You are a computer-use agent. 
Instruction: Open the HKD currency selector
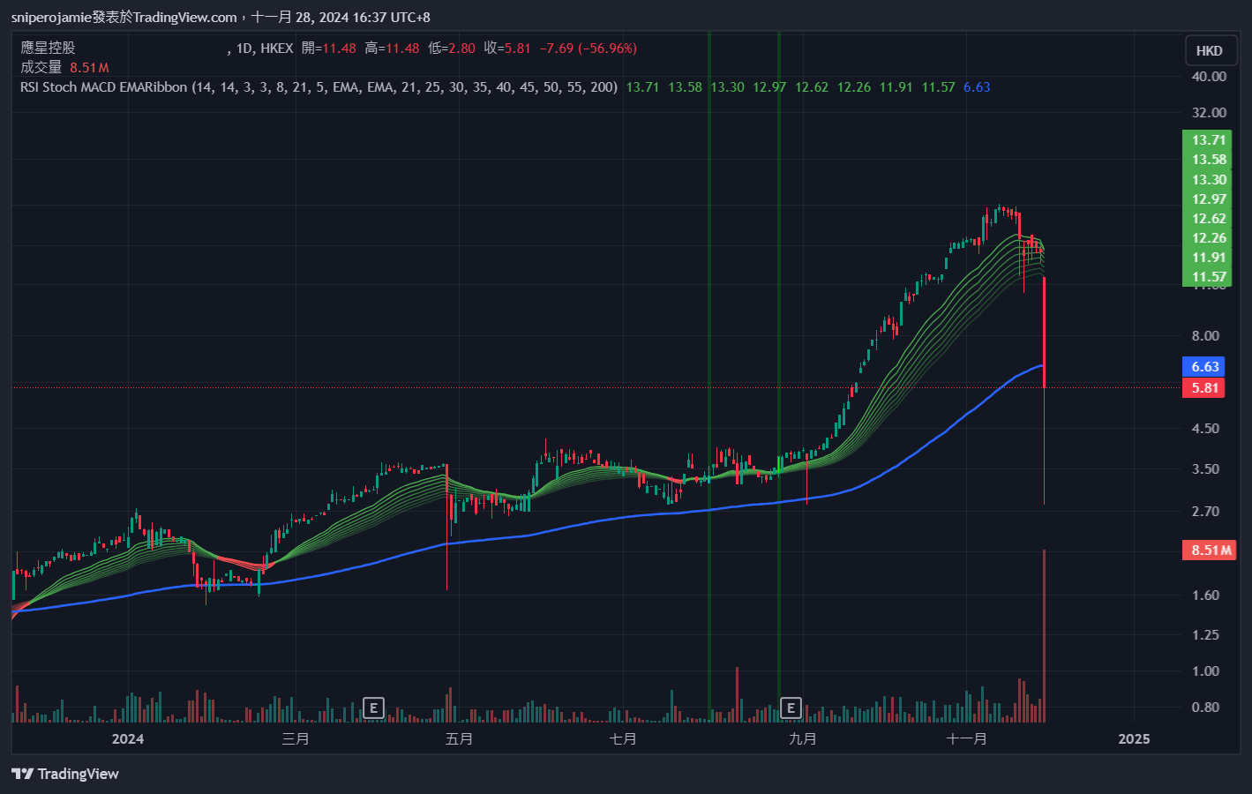(1209, 51)
